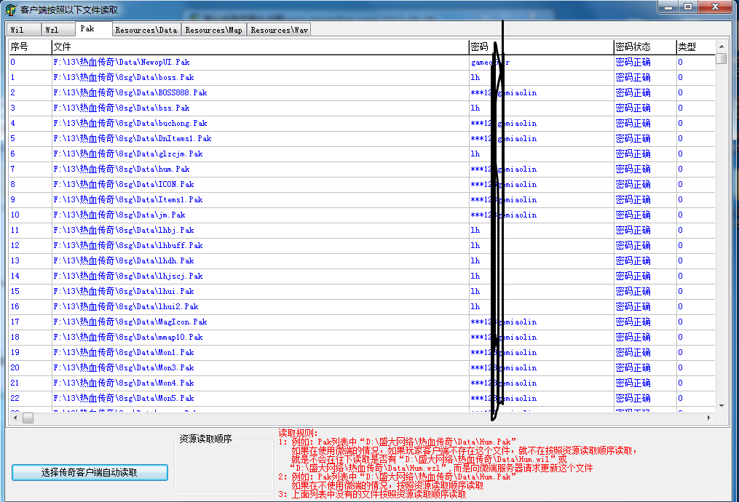Click the 密码正确 status for lhbuff.Pak
The image size is (739, 502).
click(633, 245)
